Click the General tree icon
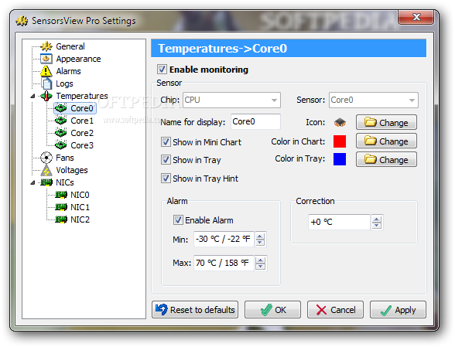 coord(46,46)
